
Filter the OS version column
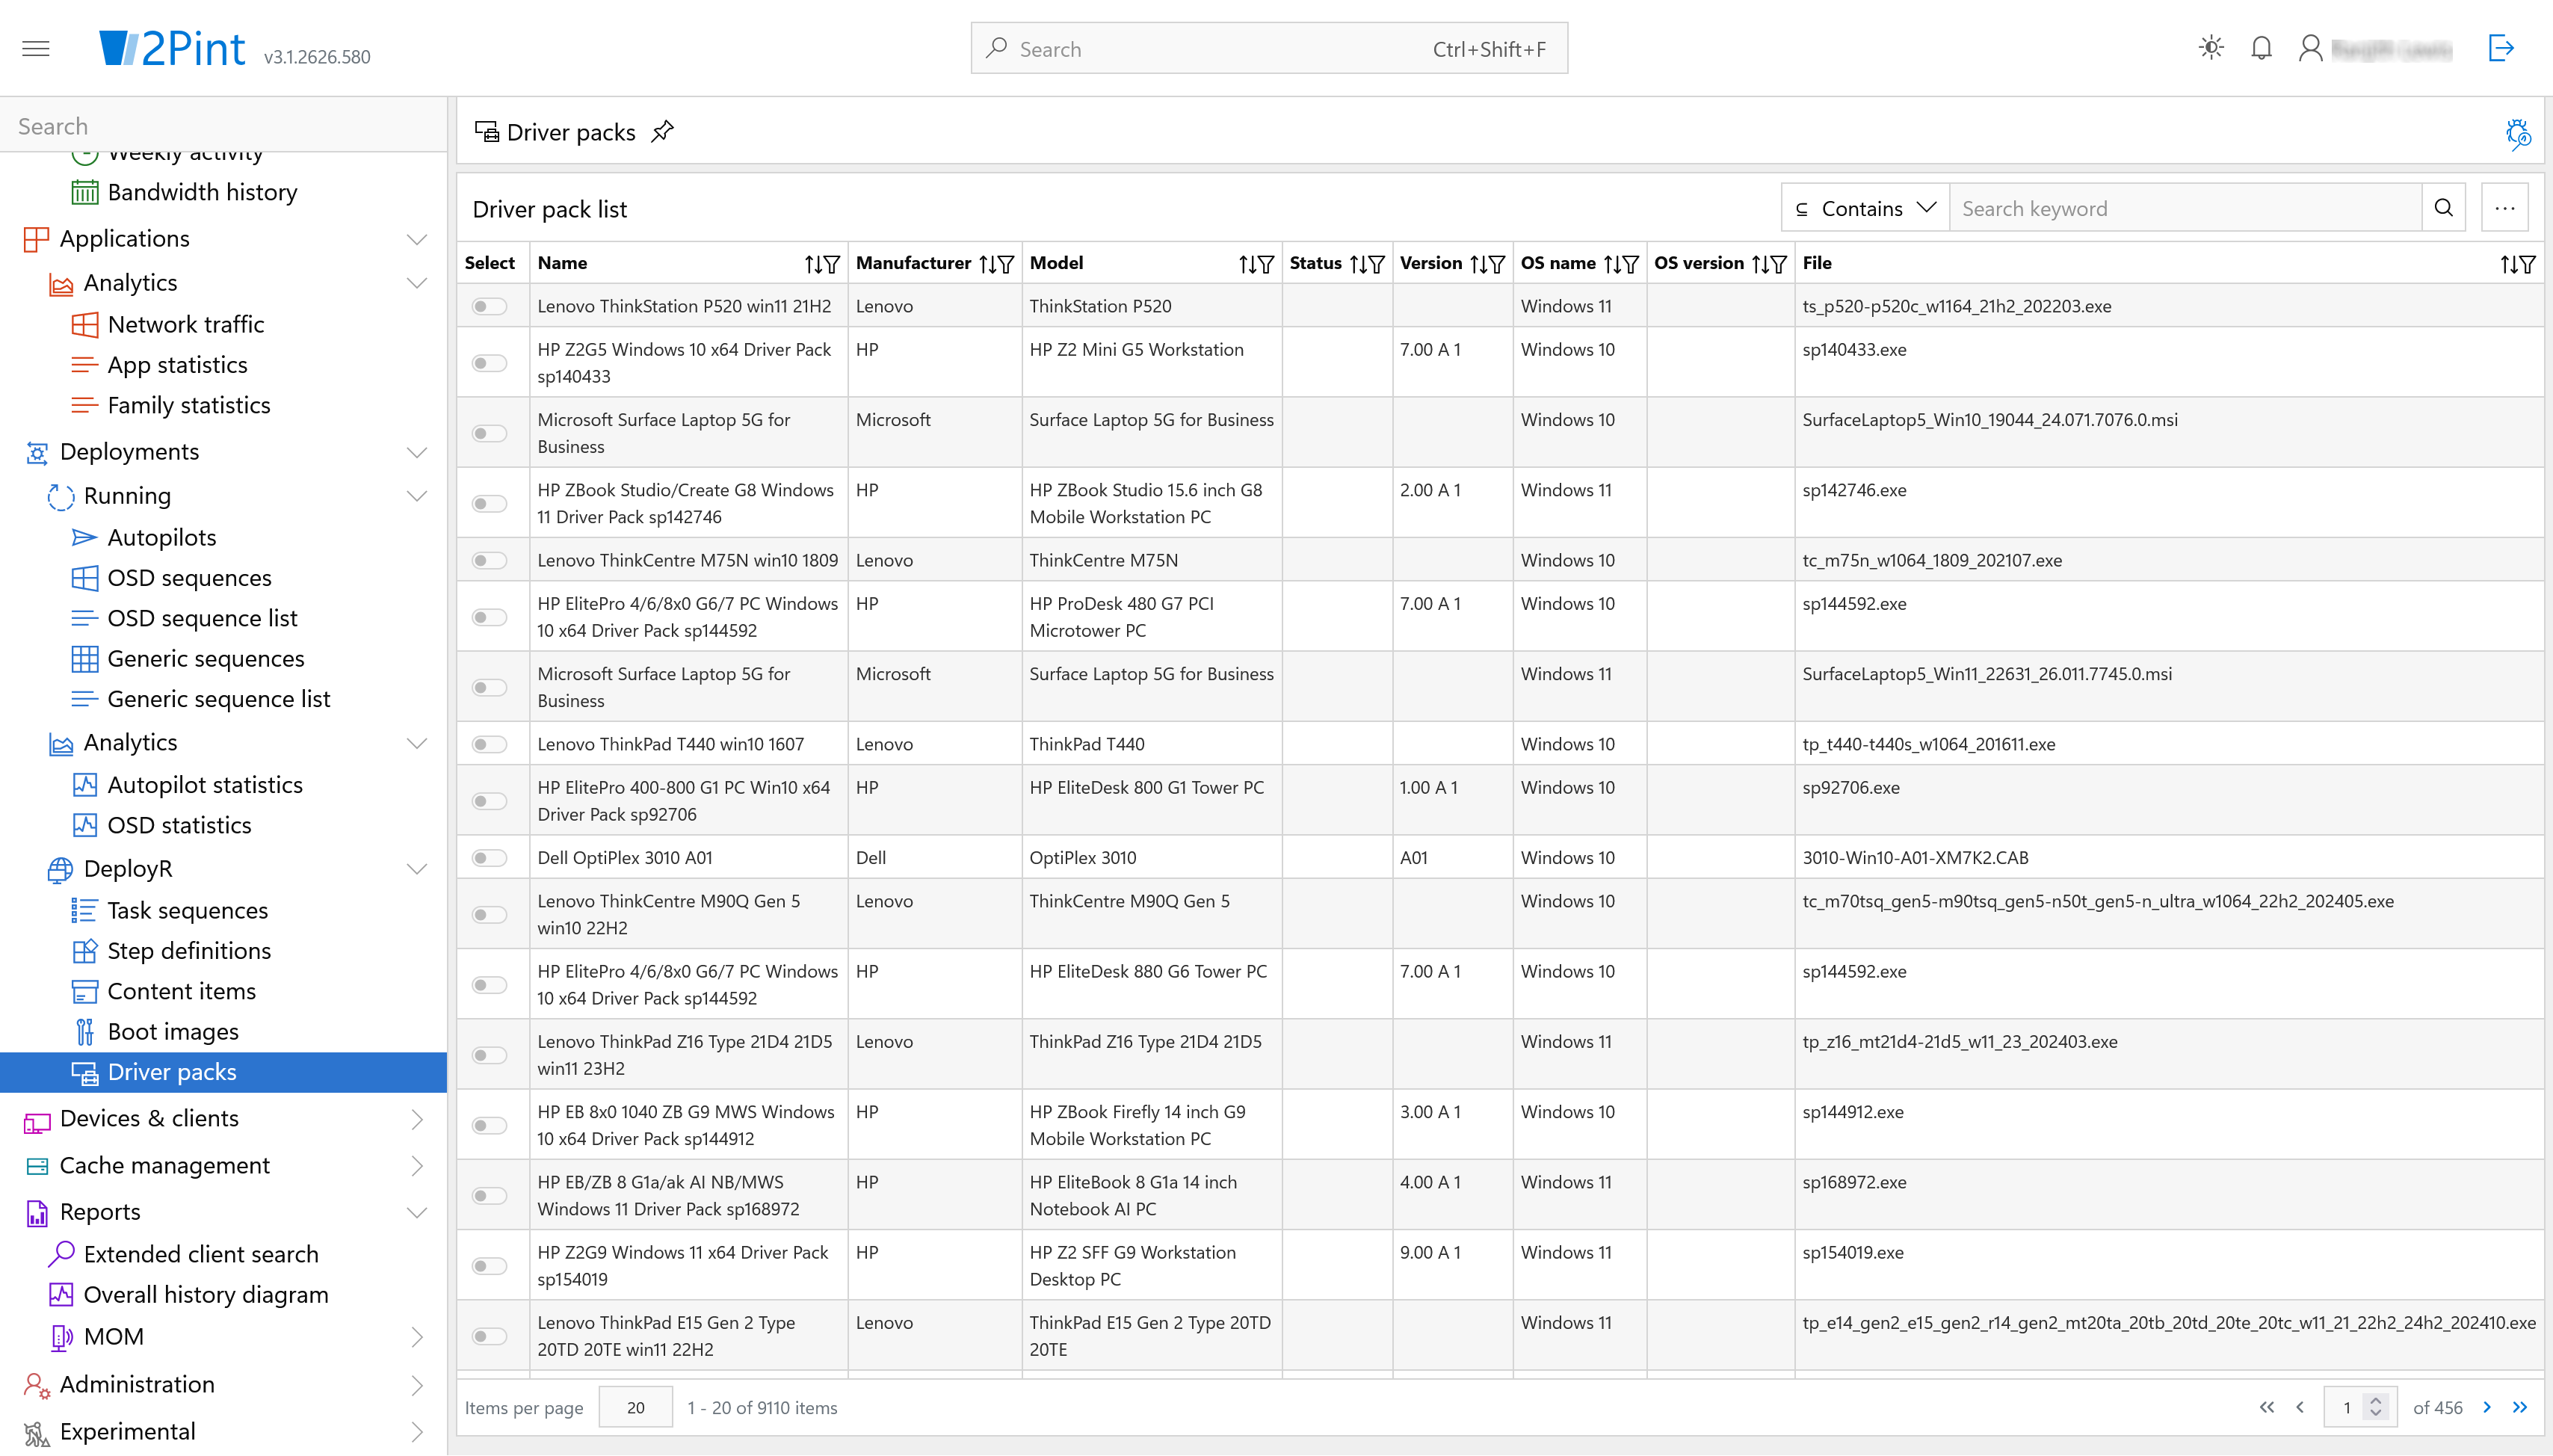click(x=1778, y=264)
